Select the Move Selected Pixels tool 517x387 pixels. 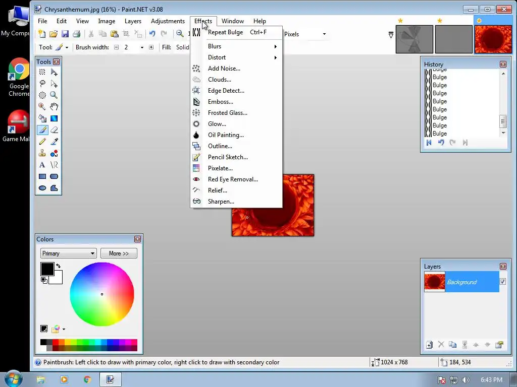(54, 72)
